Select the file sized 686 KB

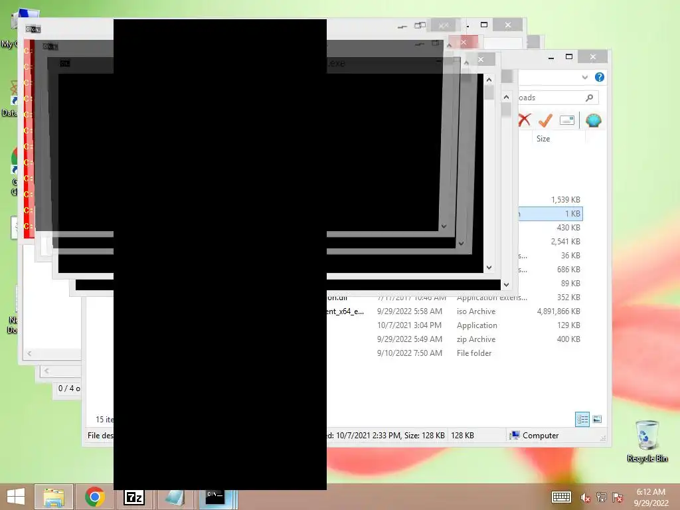click(568, 270)
